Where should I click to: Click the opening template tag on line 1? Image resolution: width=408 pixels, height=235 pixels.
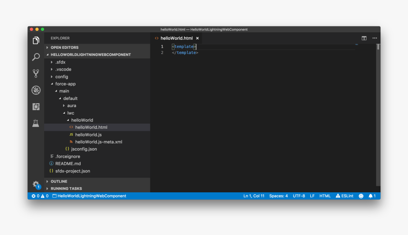[184, 46]
